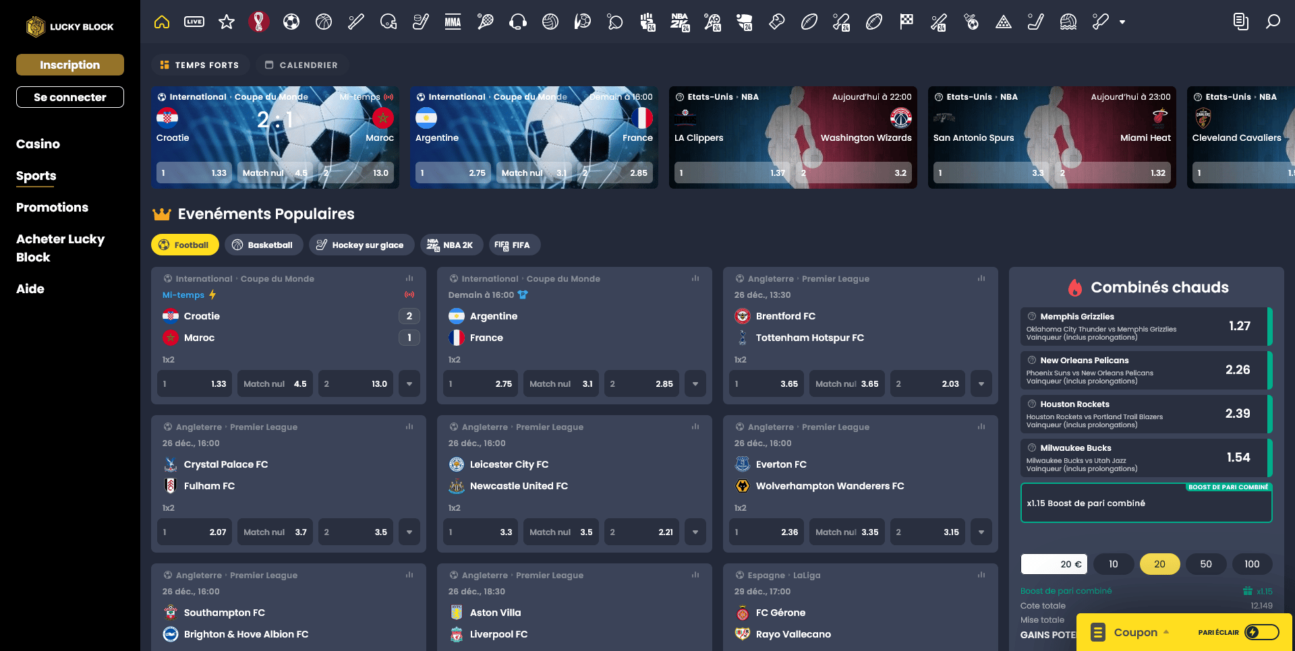Select the Basketball popular events filter
Screen dimensions: 1295x651
262,245
